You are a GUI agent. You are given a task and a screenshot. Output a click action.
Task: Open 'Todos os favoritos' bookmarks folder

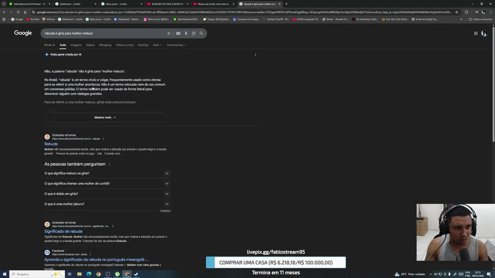pyautogui.click(x=481, y=19)
